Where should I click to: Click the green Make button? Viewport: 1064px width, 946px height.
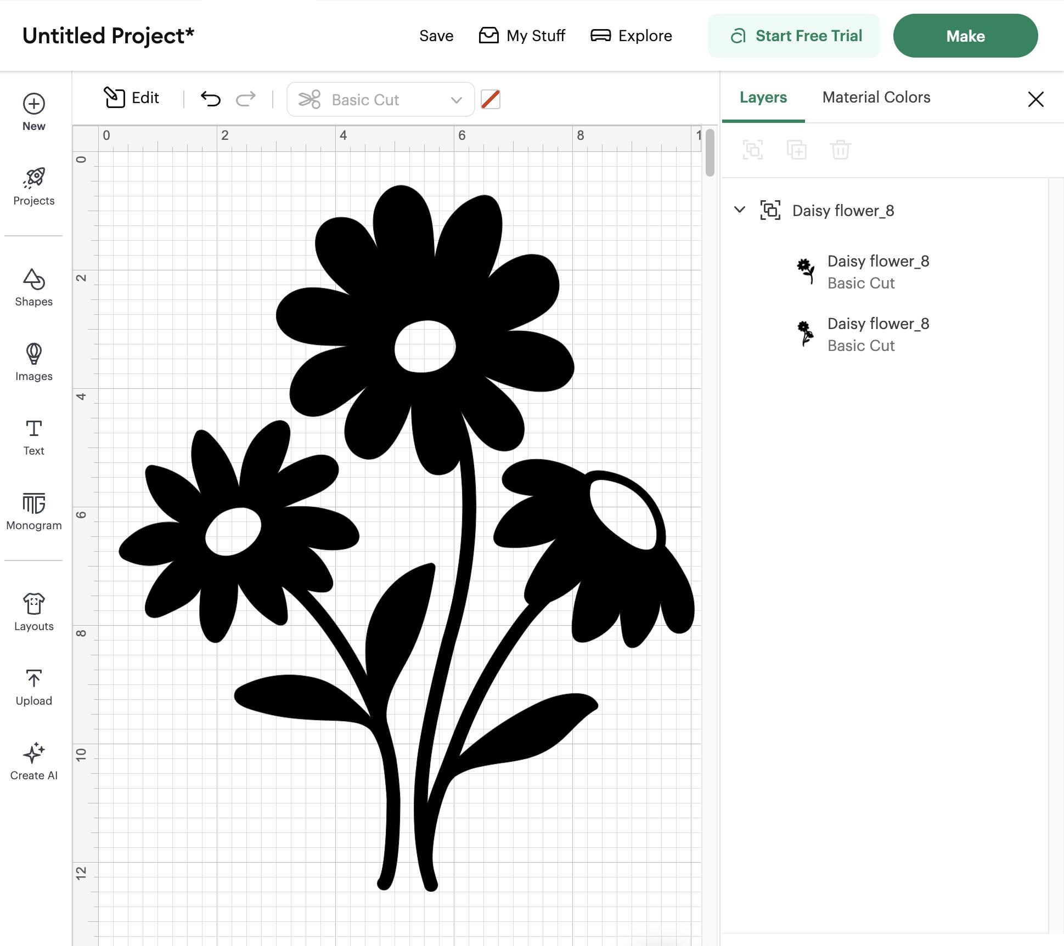pyautogui.click(x=965, y=36)
